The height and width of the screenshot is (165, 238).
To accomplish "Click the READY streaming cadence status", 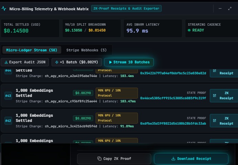I will click(x=198, y=30).
